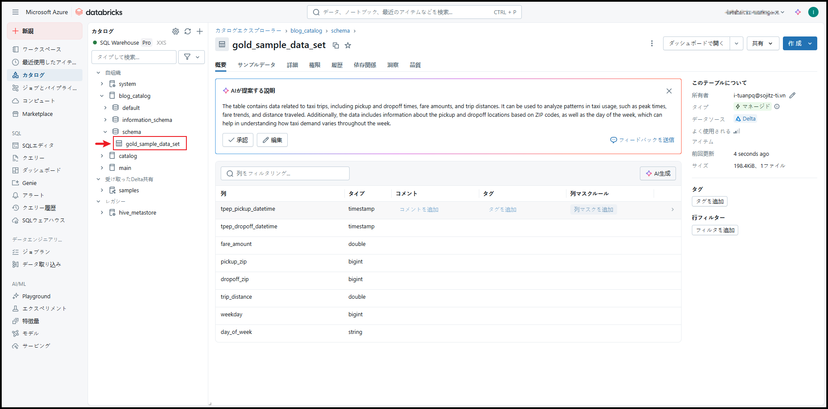Image resolution: width=828 pixels, height=409 pixels.
Task: Click the 承認 accept button
Action: point(238,140)
